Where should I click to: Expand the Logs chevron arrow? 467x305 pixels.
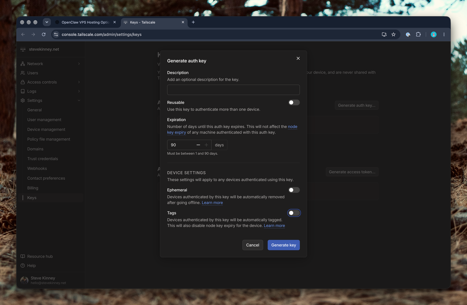click(79, 91)
